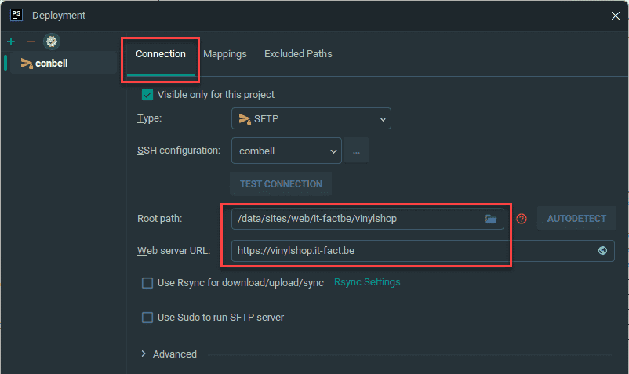
Task: Enable Use Sudo to run SFTP server
Action: tap(147, 318)
